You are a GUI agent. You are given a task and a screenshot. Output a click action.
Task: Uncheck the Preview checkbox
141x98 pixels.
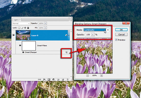[116, 40]
